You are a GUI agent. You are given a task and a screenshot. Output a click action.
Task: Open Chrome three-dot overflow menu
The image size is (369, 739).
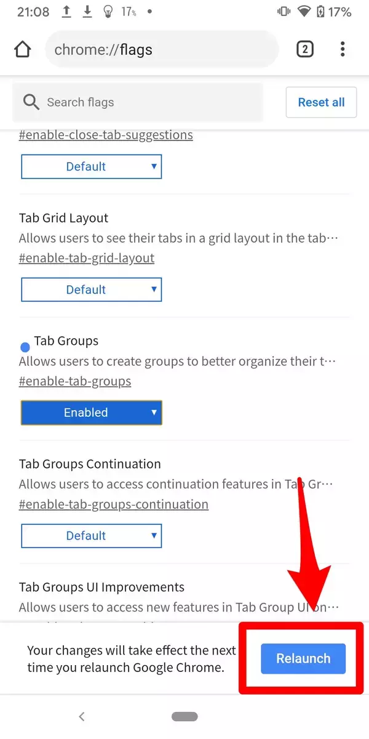pyautogui.click(x=343, y=49)
